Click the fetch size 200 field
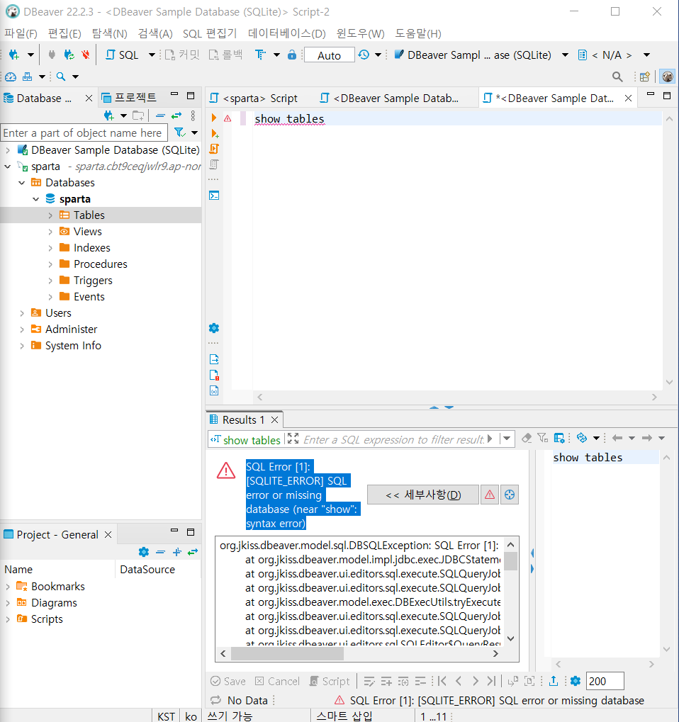 click(x=605, y=682)
